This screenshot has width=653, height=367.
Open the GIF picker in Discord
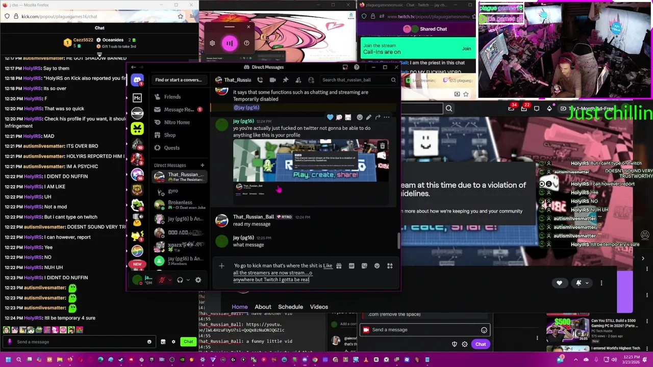tap(351, 266)
